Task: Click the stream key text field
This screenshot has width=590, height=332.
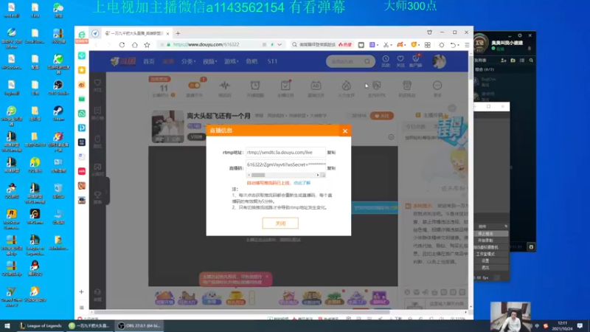Action: (285, 165)
